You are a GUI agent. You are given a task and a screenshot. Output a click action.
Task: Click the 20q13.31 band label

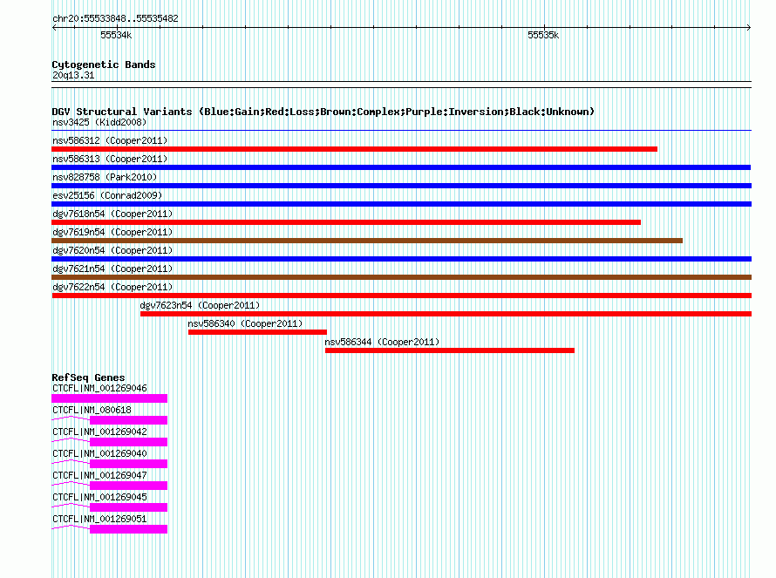73,75
